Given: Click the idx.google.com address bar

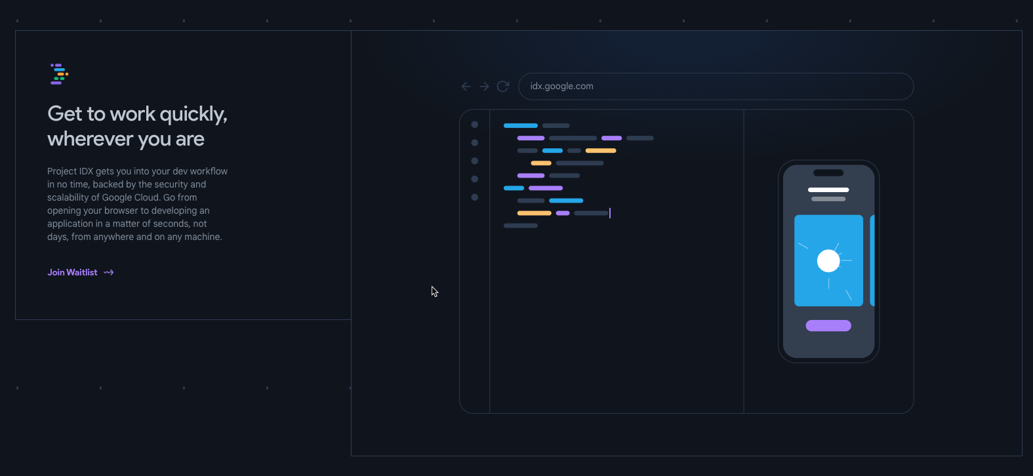Looking at the screenshot, I should pos(716,87).
